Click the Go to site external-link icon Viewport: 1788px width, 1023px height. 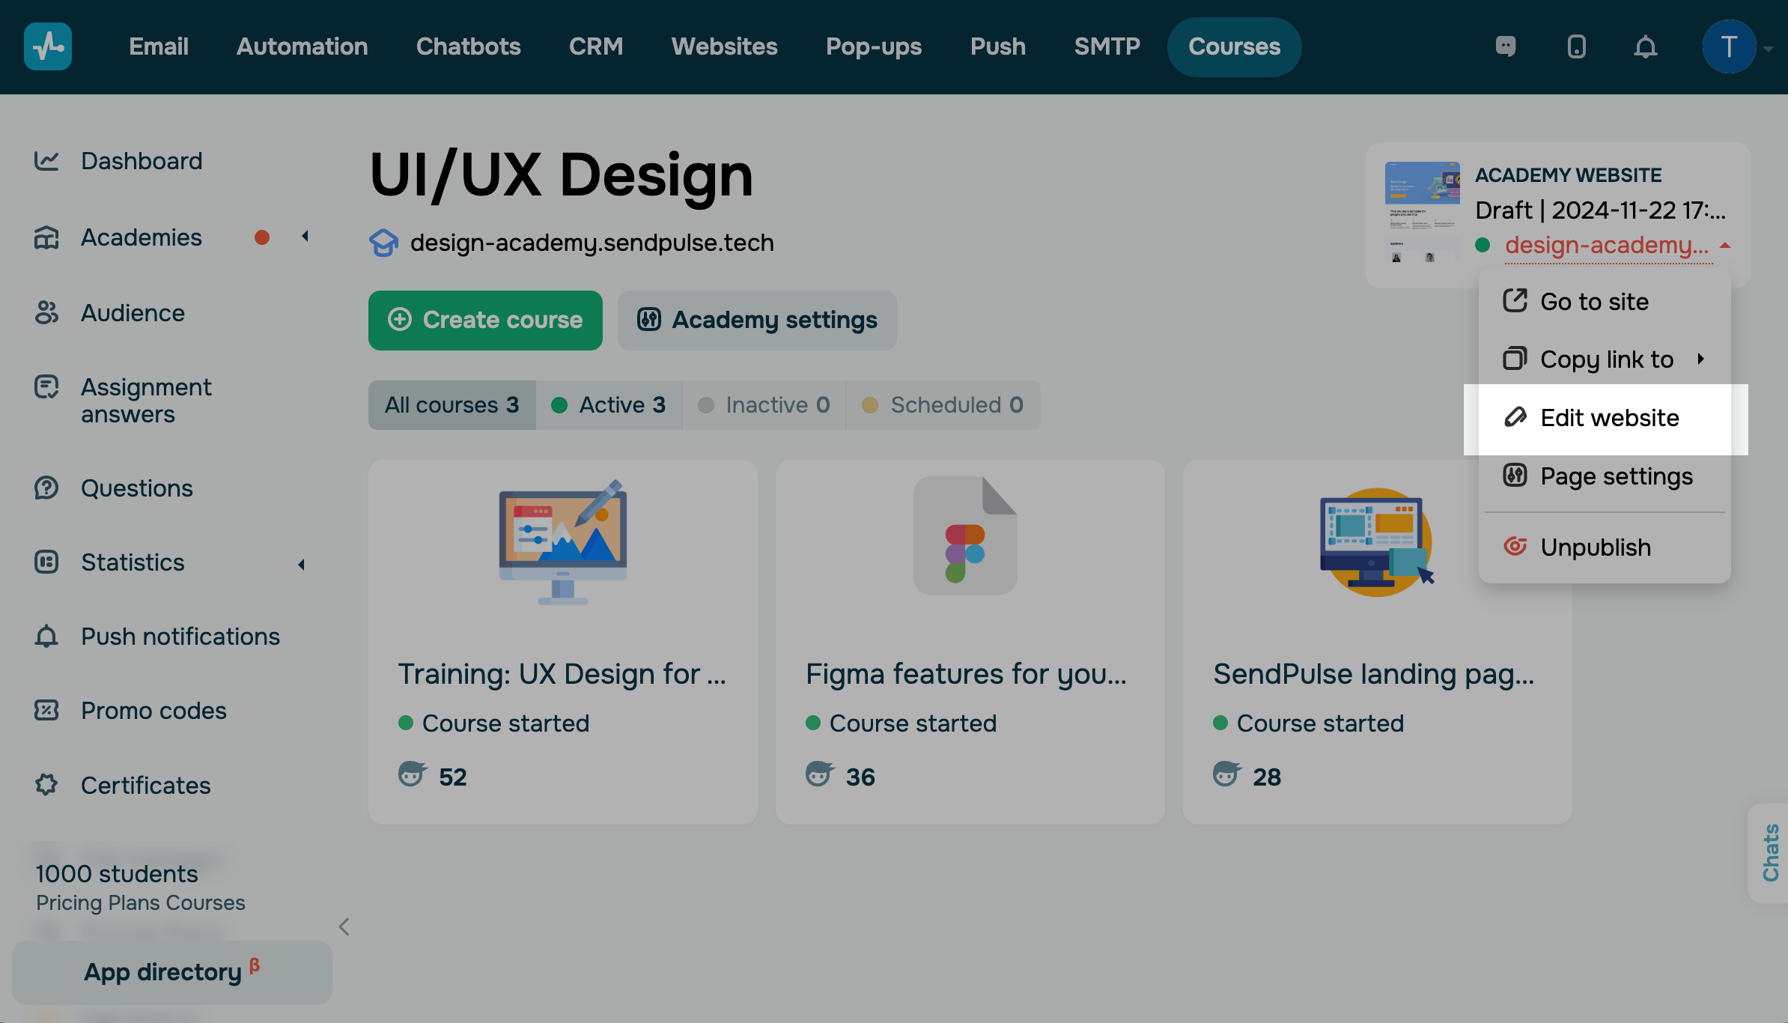[1515, 301]
